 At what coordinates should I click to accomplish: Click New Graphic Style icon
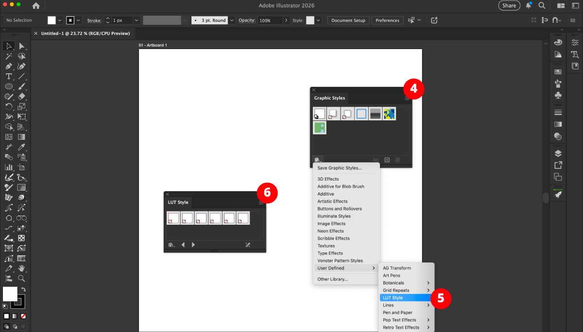(x=387, y=160)
